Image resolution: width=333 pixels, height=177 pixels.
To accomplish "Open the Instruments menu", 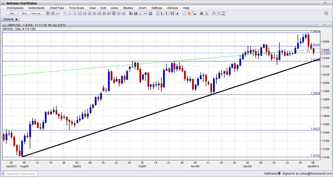I will [x=36, y=8].
